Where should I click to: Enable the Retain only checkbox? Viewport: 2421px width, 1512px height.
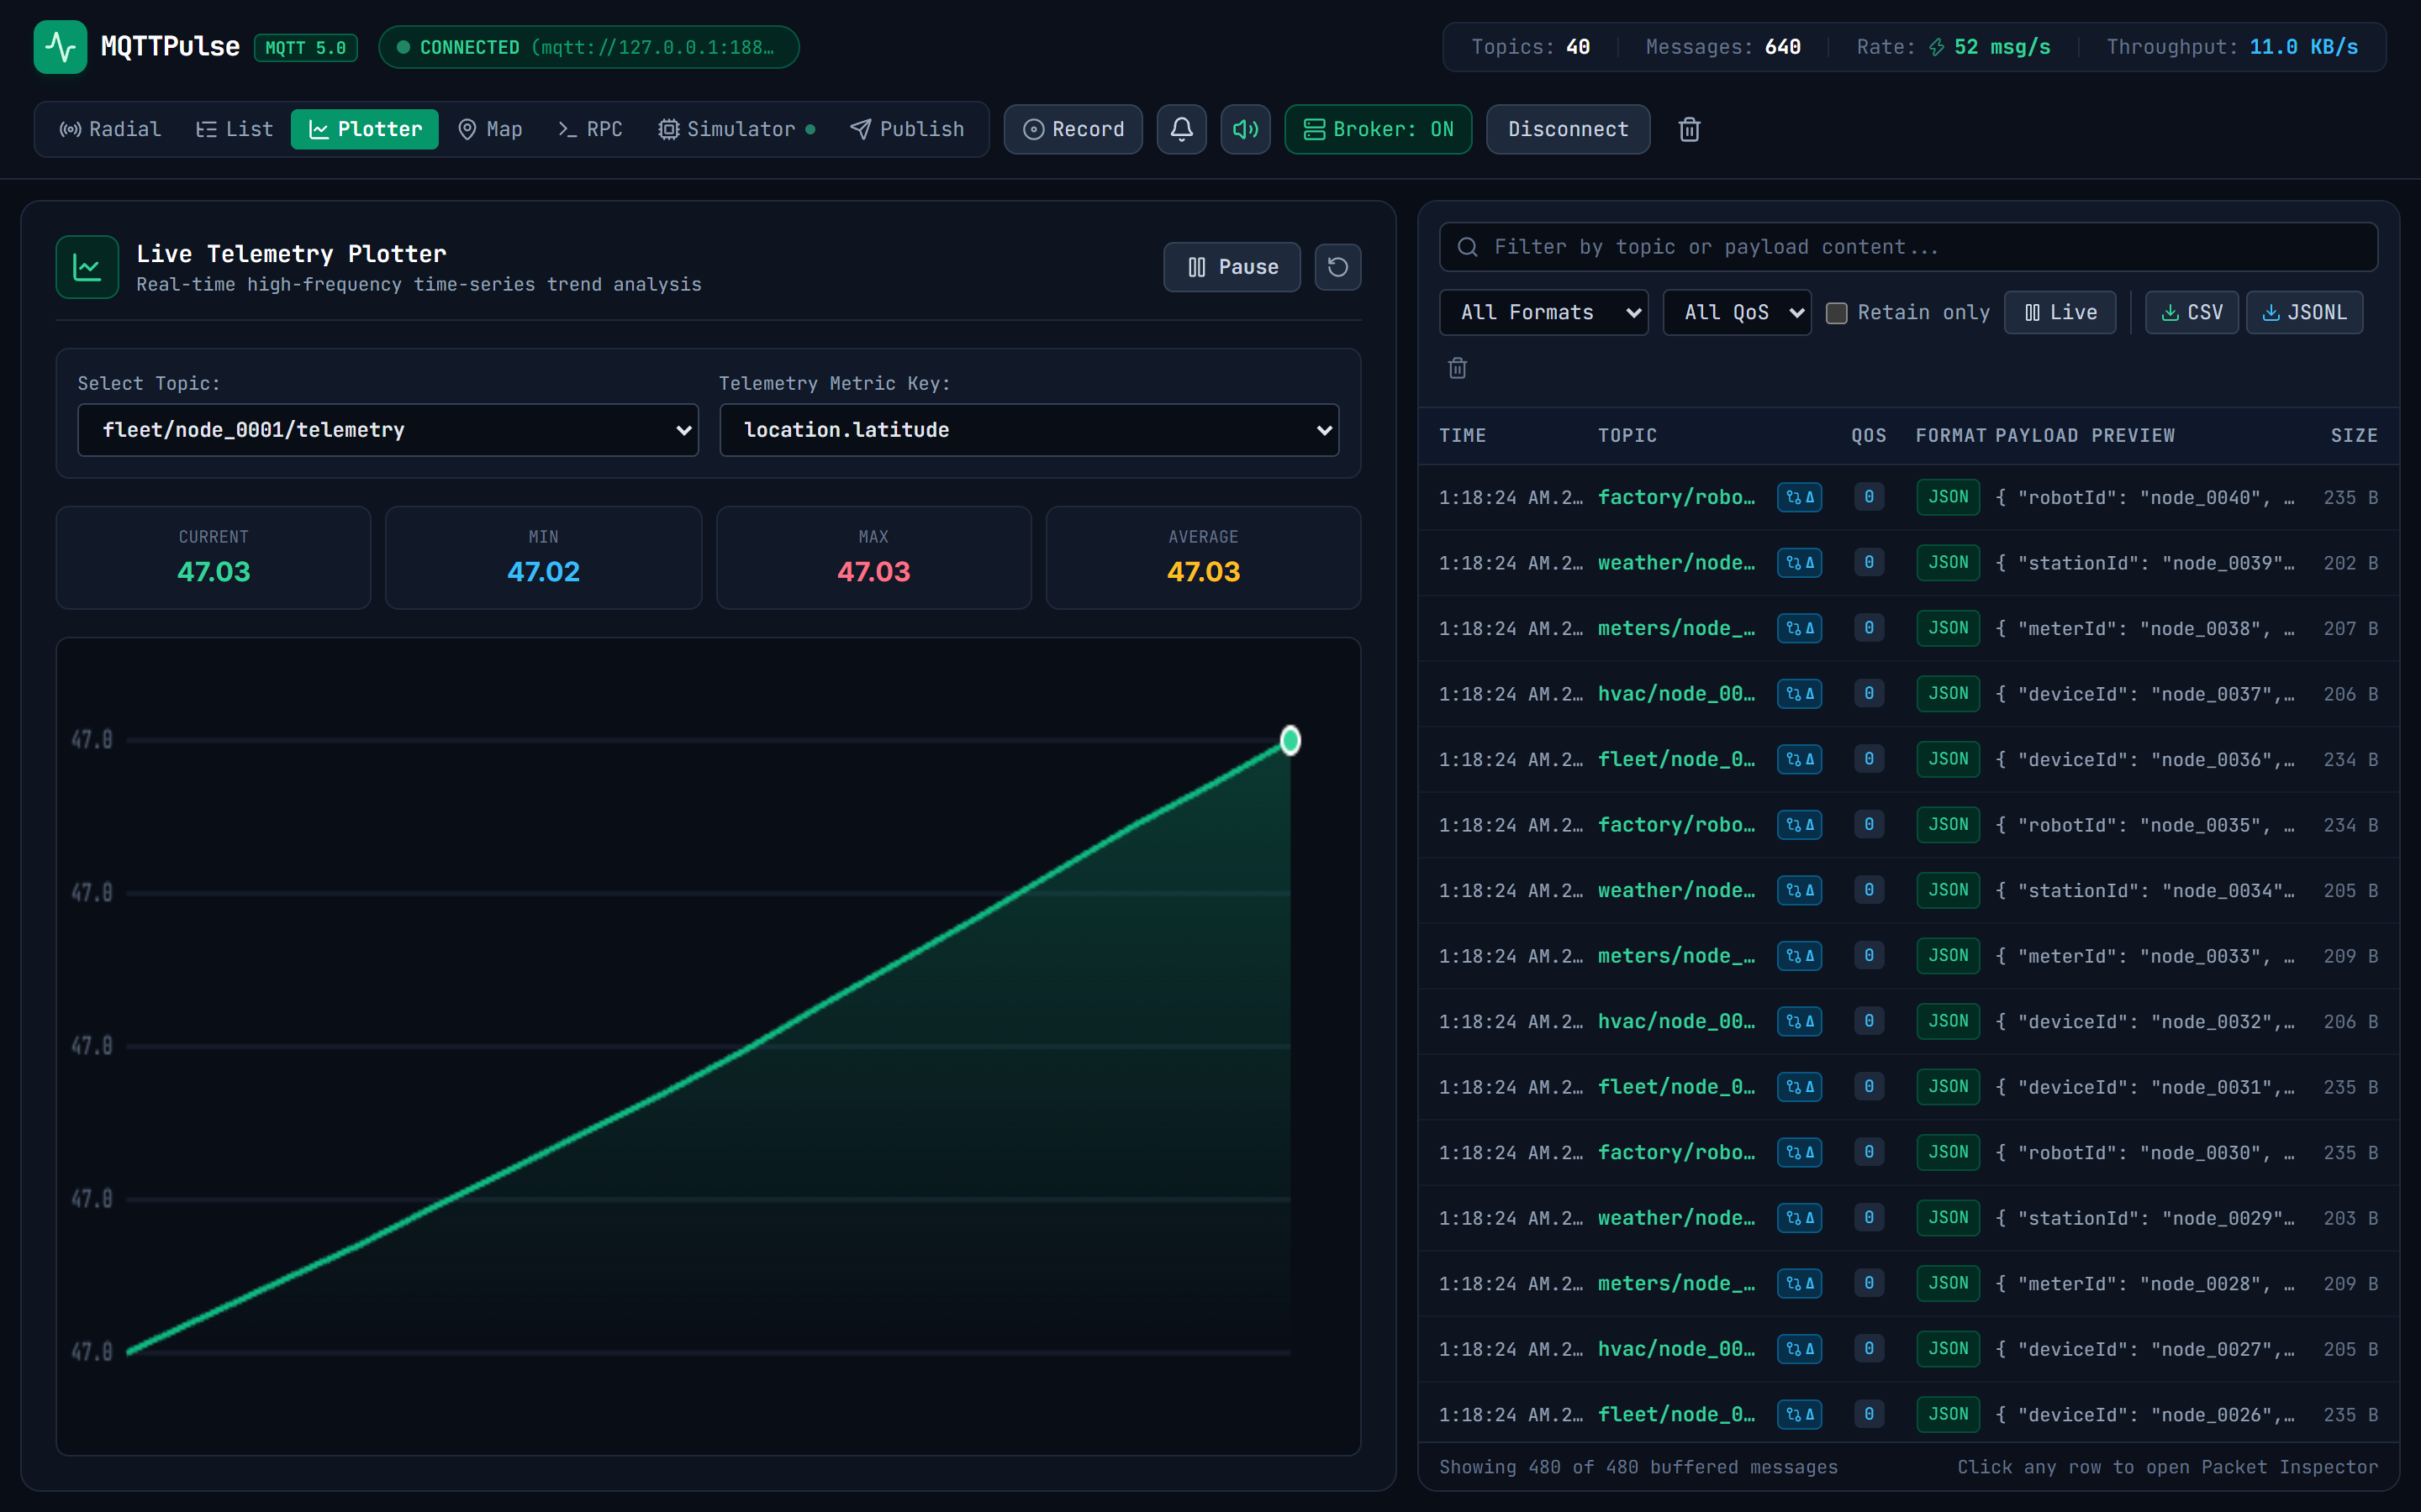point(1837,313)
